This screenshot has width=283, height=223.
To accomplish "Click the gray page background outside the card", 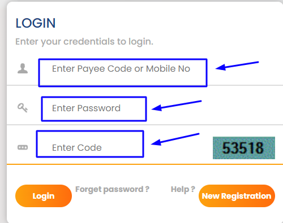I will pos(3,113).
